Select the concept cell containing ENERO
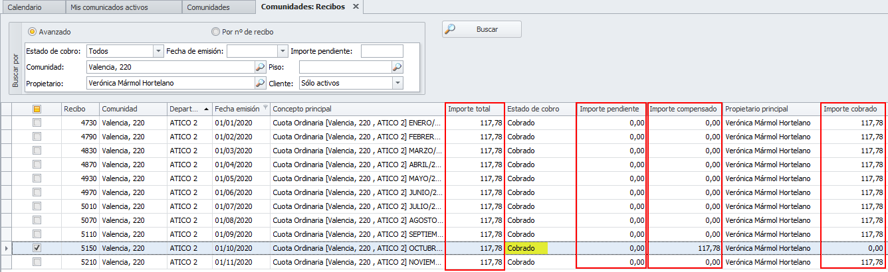Image resolution: width=888 pixels, height=272 pixels. coord(358,123)
